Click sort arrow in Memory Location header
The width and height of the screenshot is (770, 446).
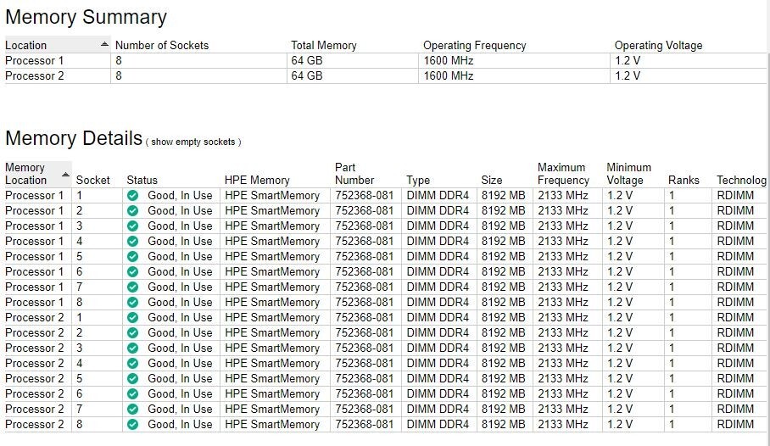[65, 174]
